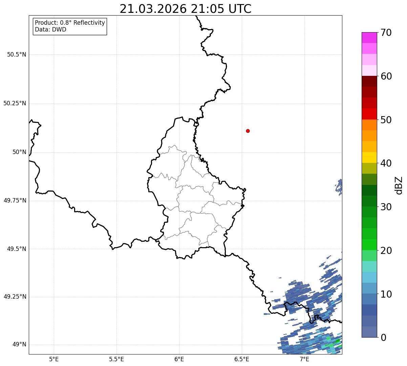Click the colorbar tick label 0
Image resolution: width=407 pixels, height=366 pixels.
coord(383,338)
